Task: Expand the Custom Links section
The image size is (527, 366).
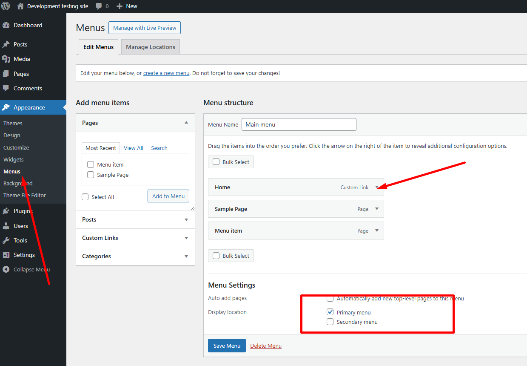Action: pyautogui.click(x=186, y=238)
